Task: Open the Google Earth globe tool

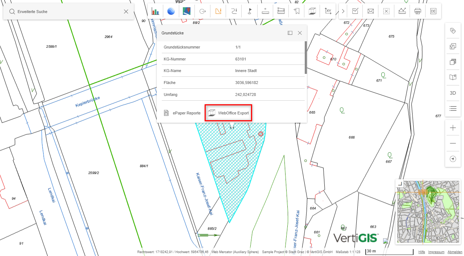Action: click(171, 11)
